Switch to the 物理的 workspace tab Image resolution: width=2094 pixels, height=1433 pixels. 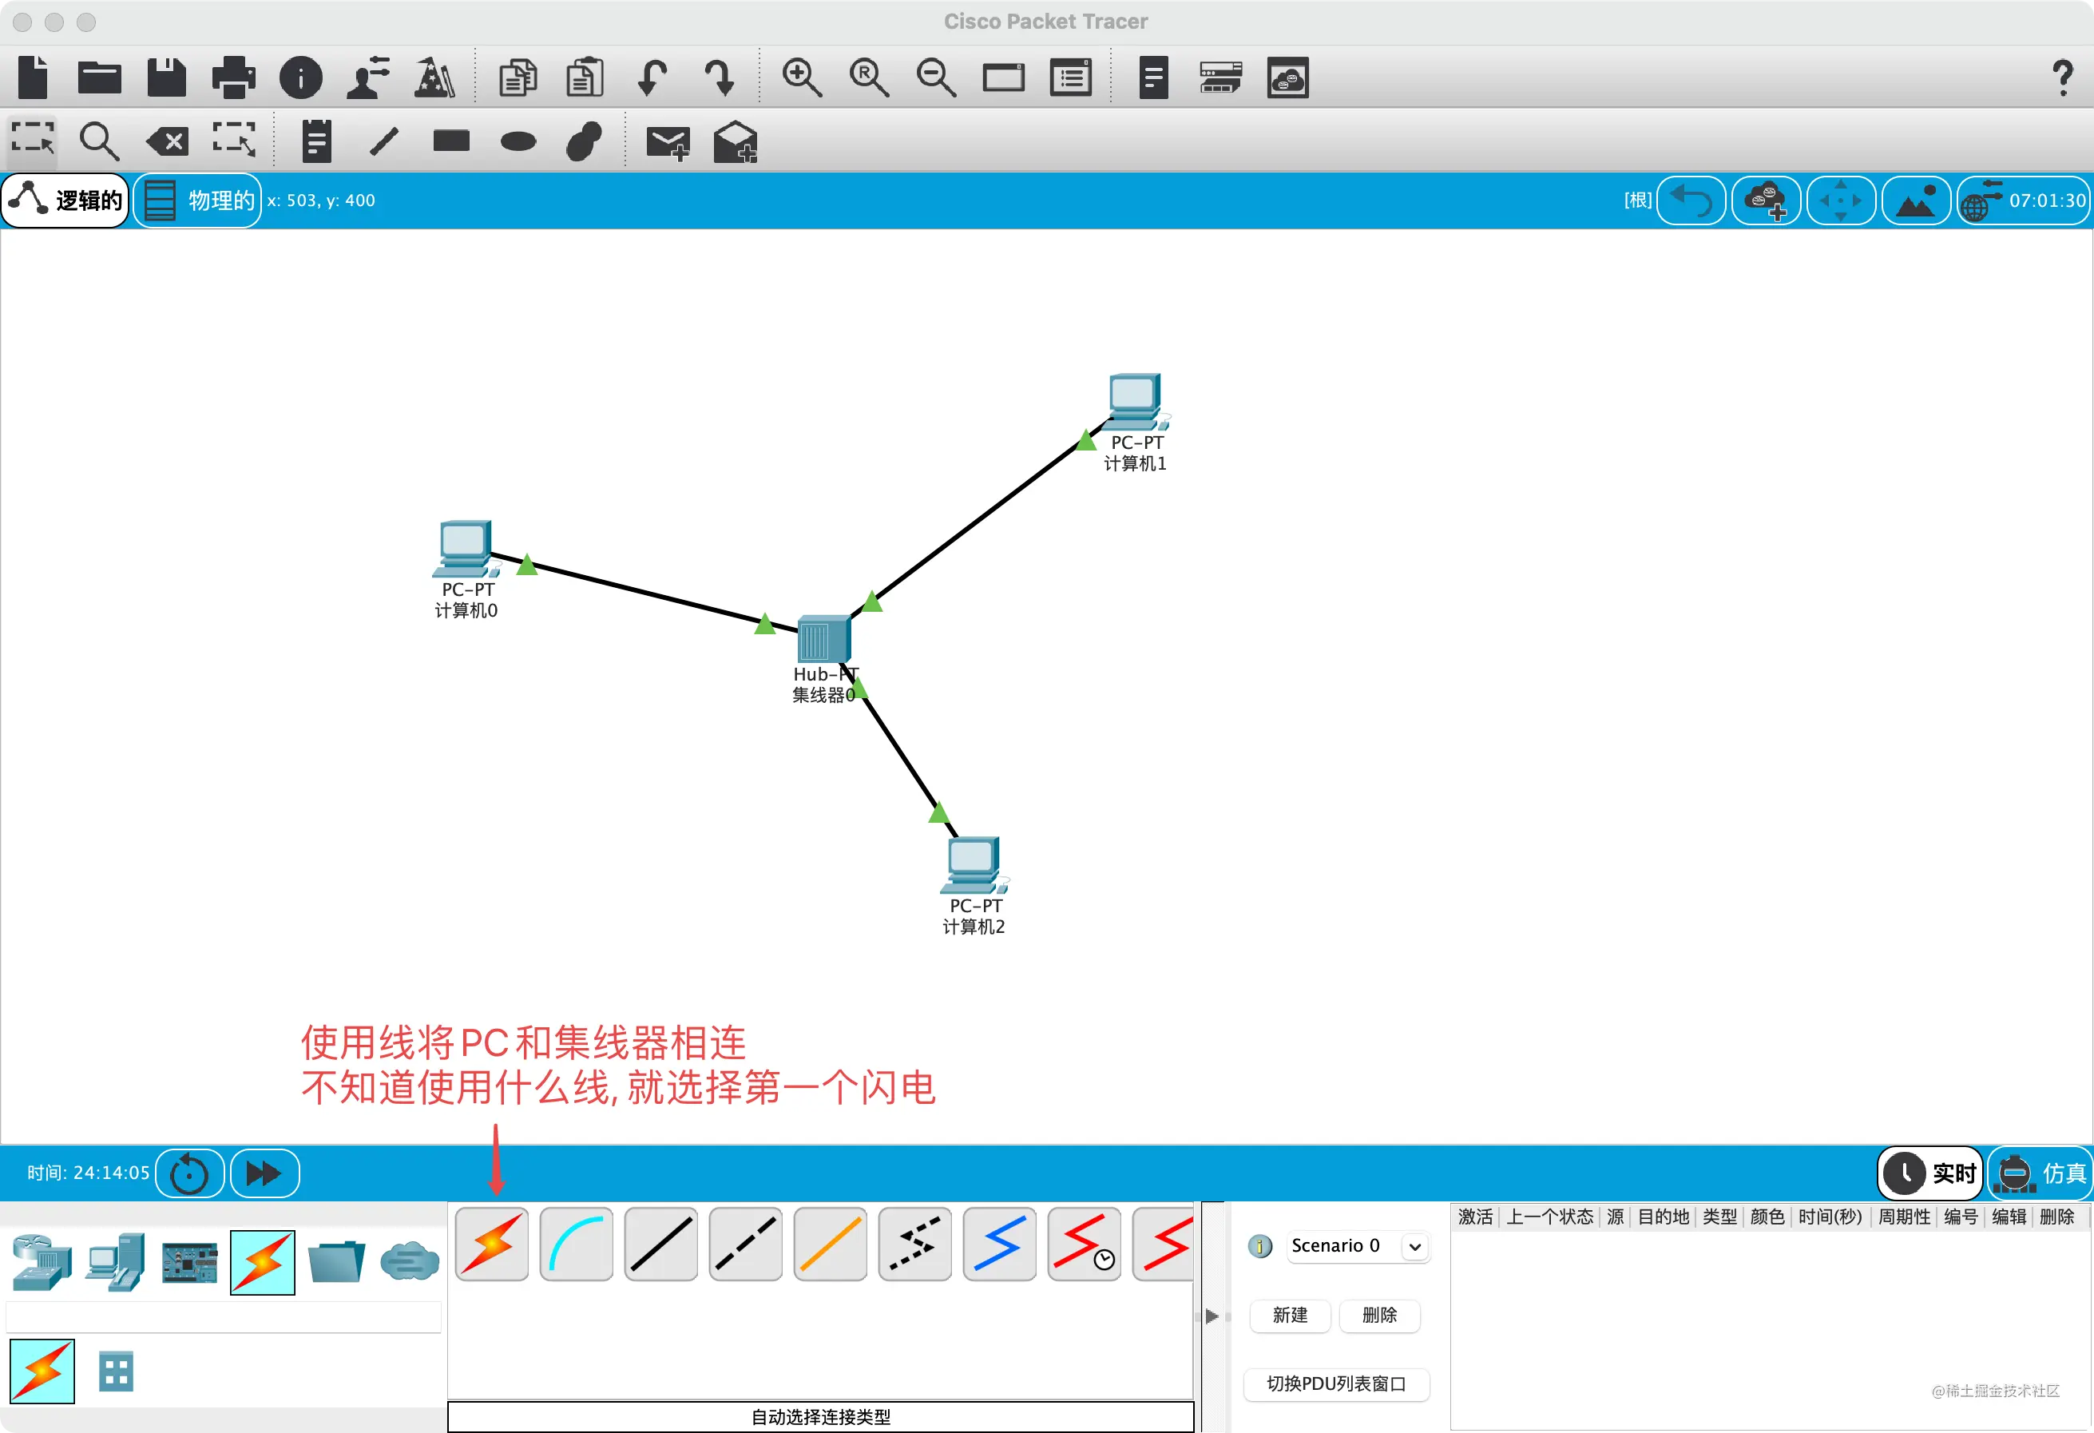[198, 200]
